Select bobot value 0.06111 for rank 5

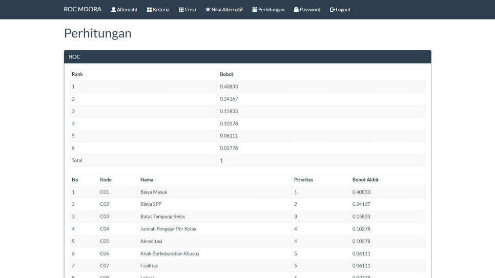pos(229,136)
